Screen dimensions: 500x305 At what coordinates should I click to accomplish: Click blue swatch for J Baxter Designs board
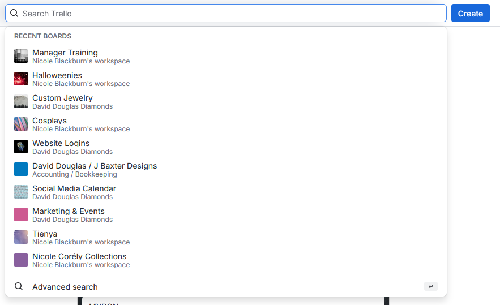coord(21,169)
